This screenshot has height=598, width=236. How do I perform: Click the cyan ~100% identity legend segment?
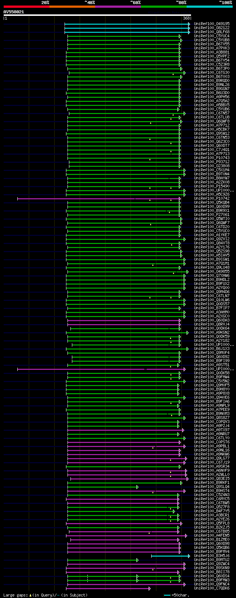tap(209, 7)
